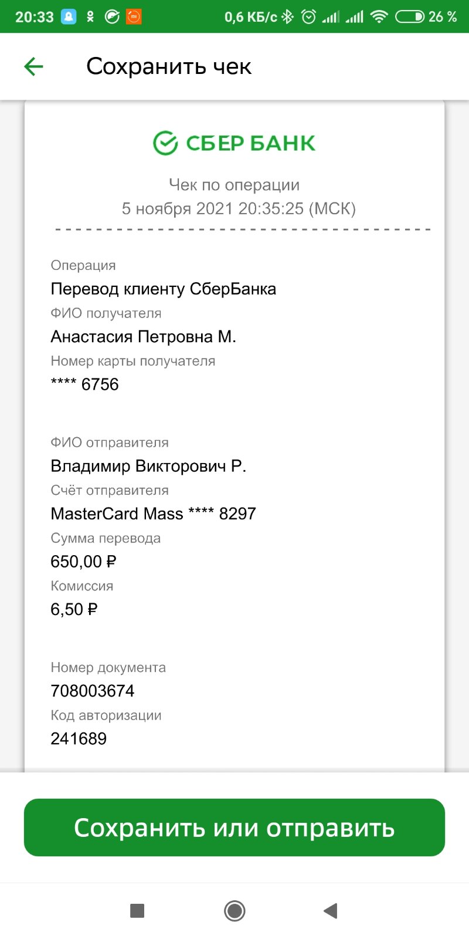Screen dimensions: 469x939
Task: Select the document number 708003674
Action: 93,691
